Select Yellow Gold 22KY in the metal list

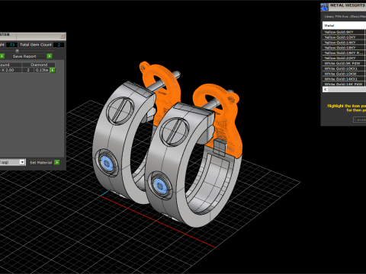click(x=344, y=58)
